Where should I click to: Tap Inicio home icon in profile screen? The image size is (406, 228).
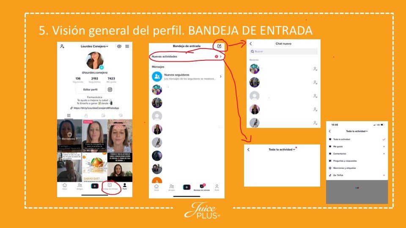click(65, 186)
